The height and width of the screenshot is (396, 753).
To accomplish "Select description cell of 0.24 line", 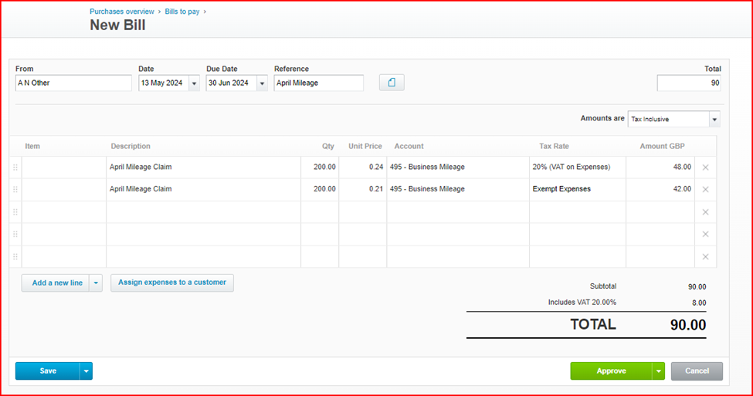I will point(204,167).
